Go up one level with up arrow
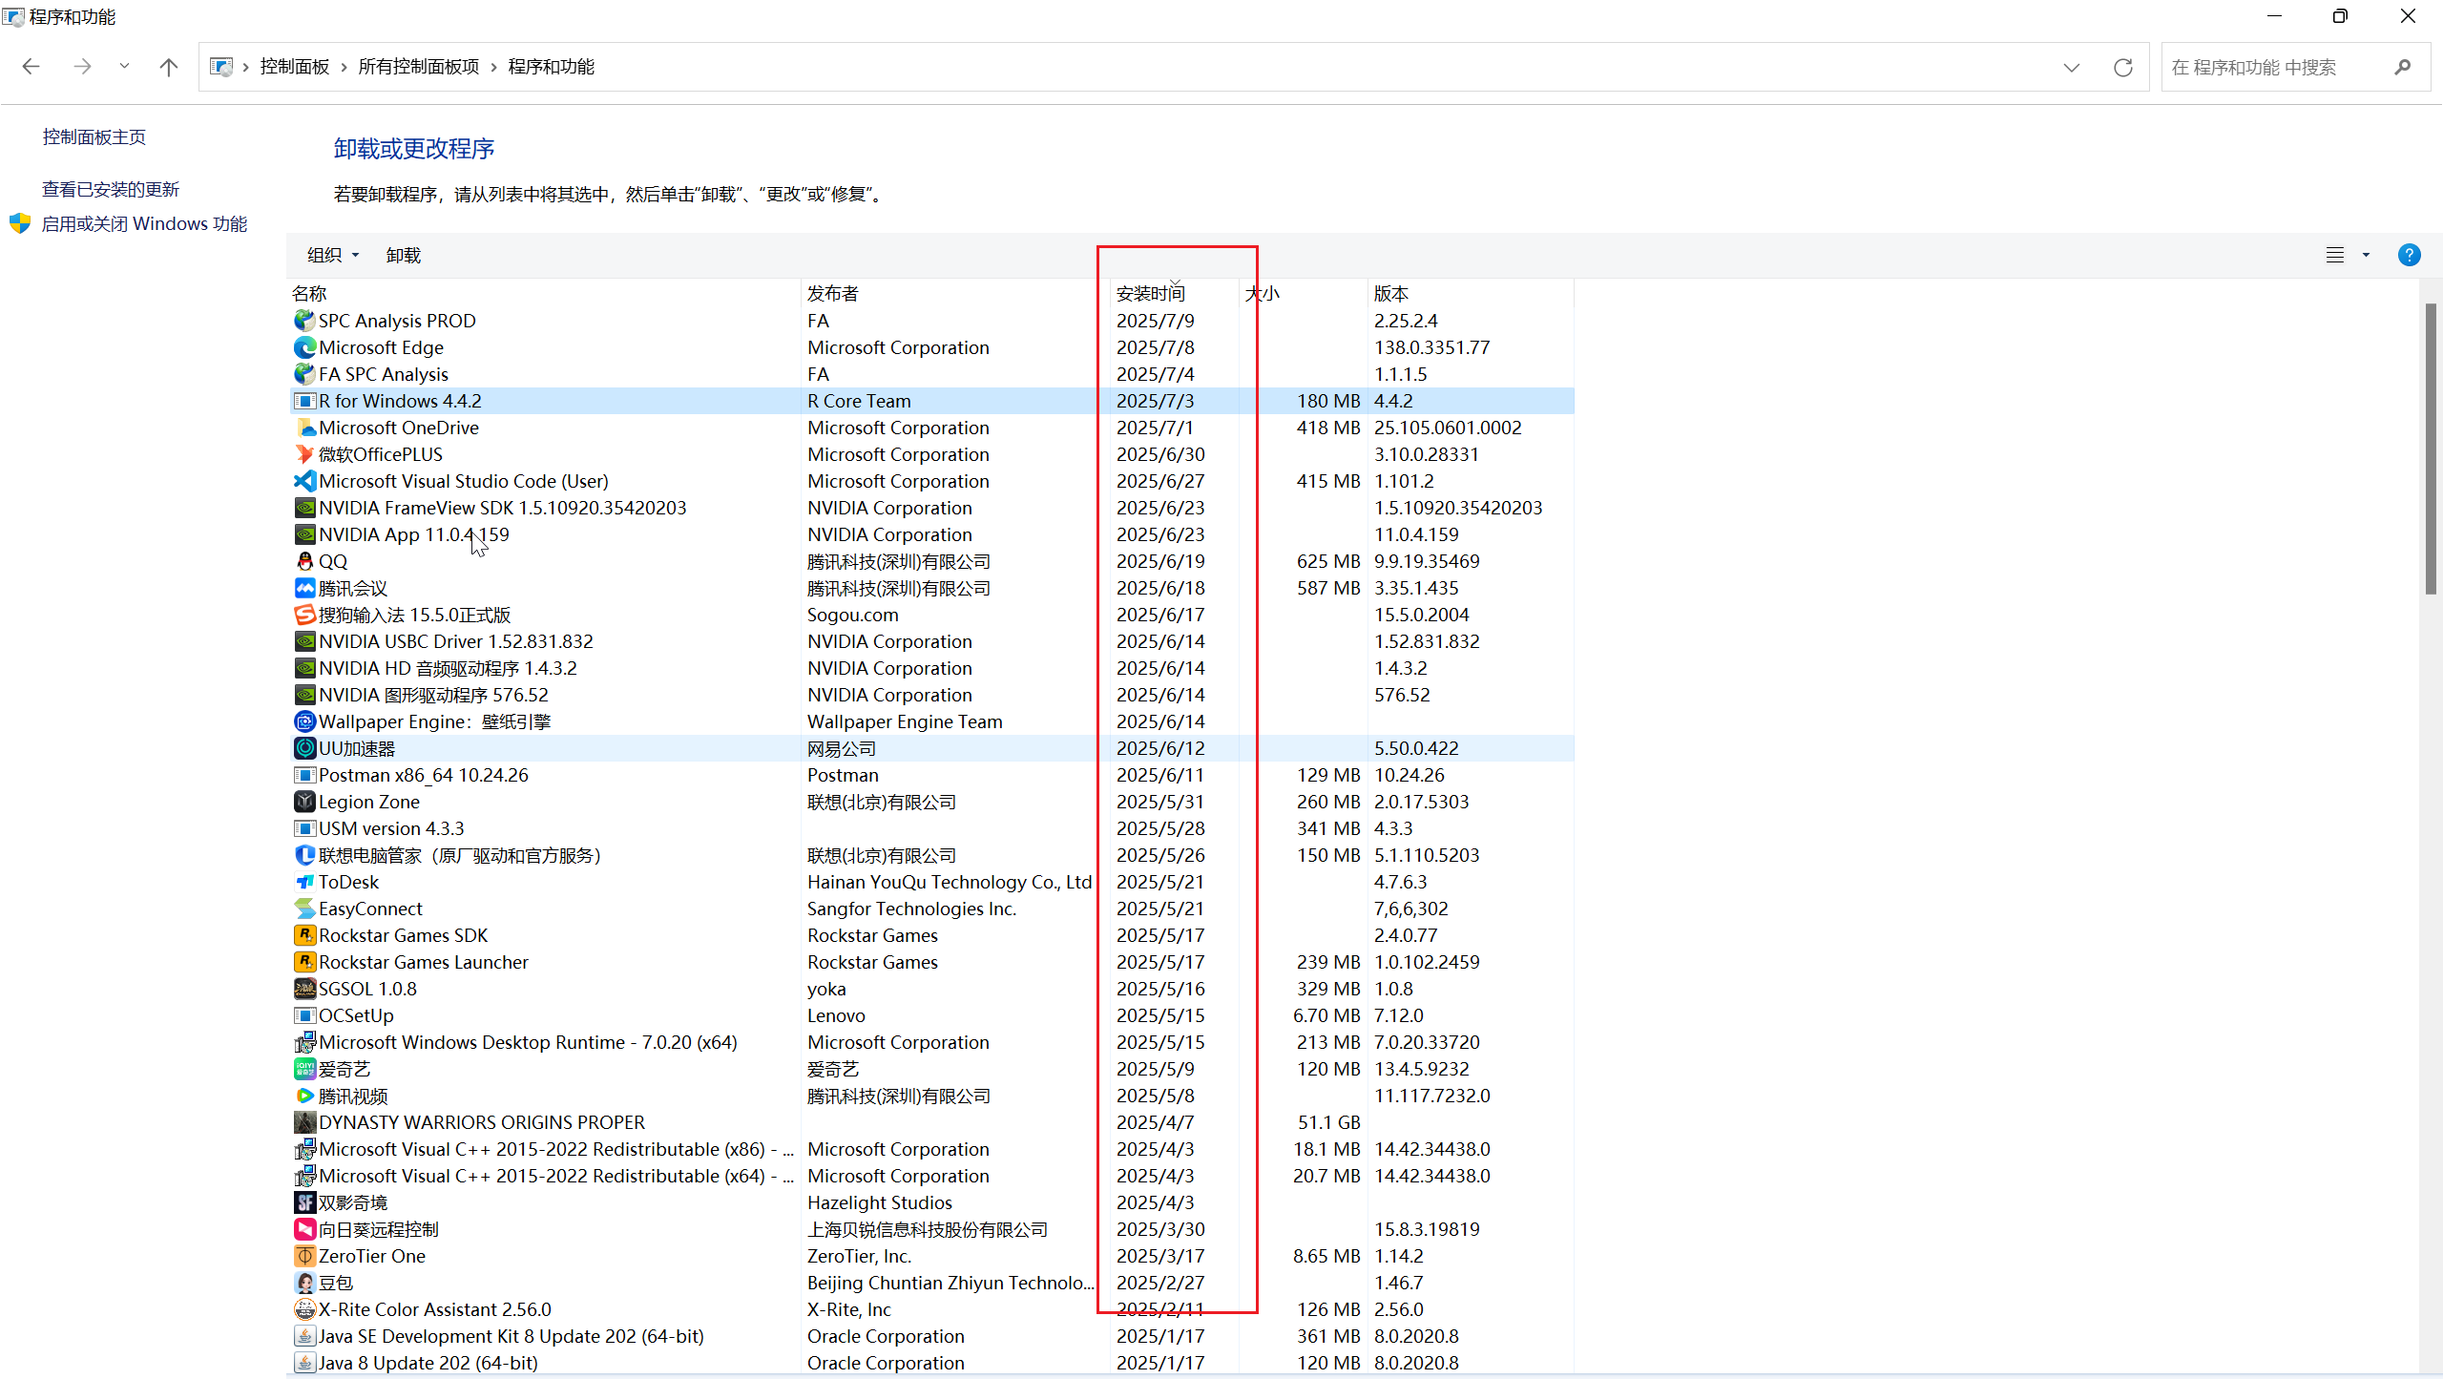Screen dimensions: 2443x1379 coord(169,67)
